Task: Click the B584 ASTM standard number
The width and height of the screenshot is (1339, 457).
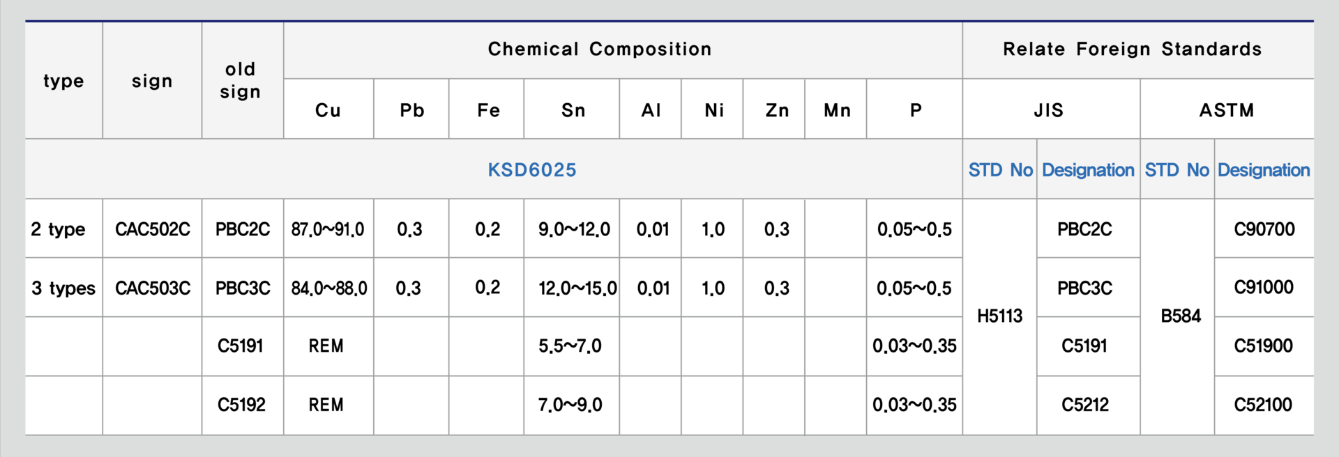Action: tap(1181, 316)
